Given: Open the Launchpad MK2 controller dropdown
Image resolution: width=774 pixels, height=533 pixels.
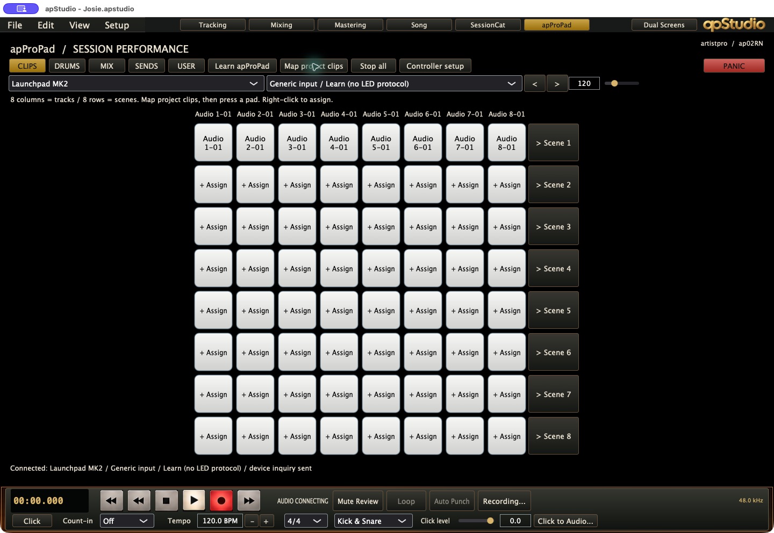Looking at the screenshot, I should (137, 84).
